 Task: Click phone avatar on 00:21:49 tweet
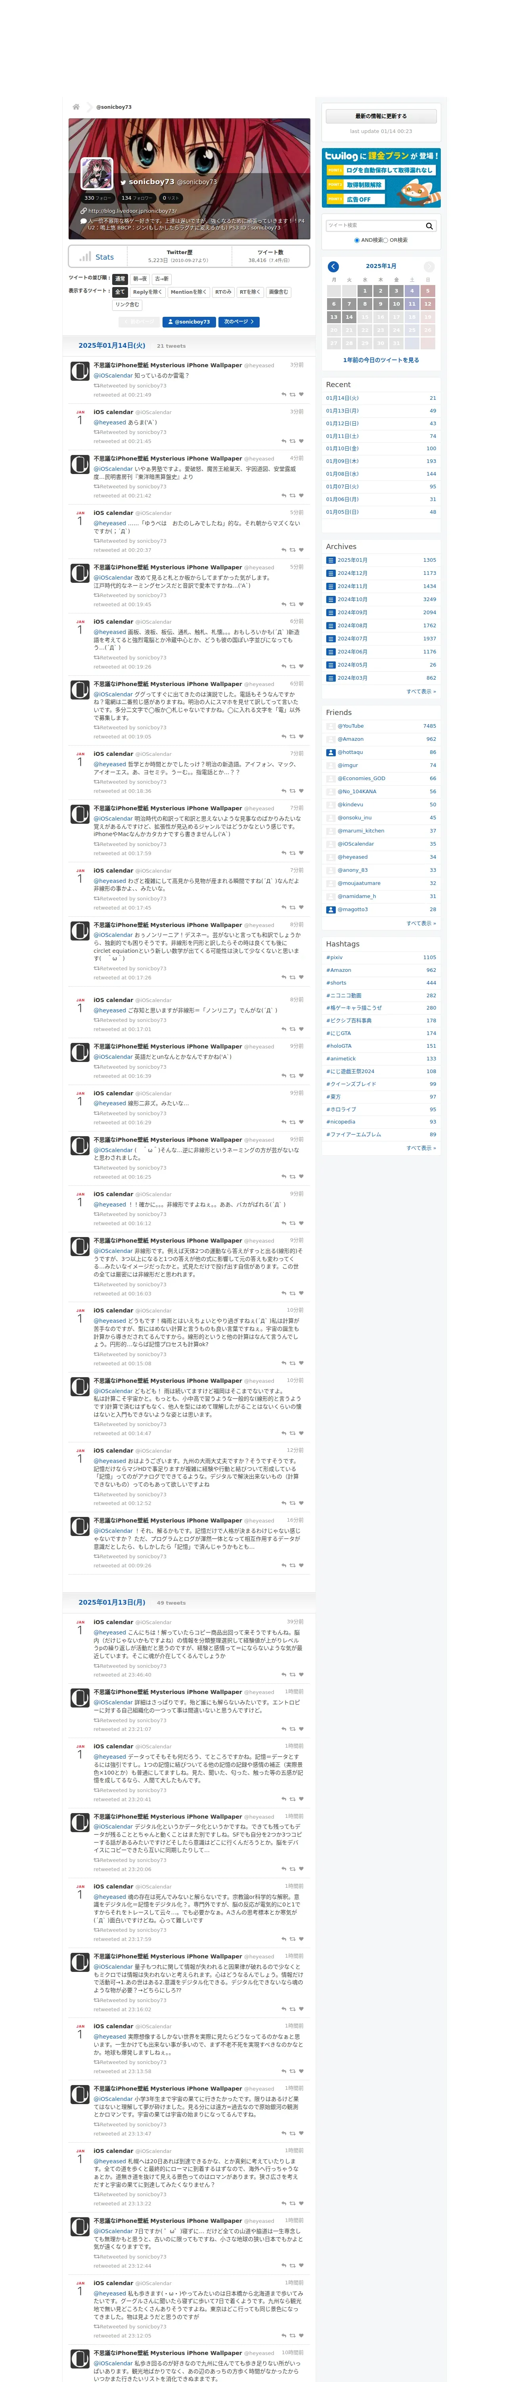tap(80, 371)
